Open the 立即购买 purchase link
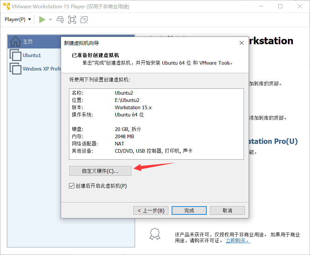This screenshot has height=255, width=310. tap(238, 240)
